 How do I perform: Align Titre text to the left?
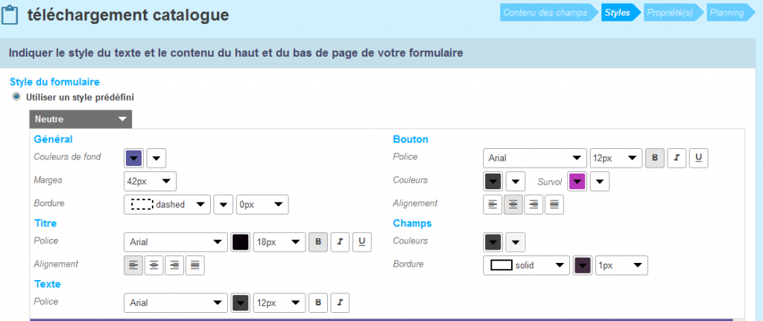coord(133,265)
